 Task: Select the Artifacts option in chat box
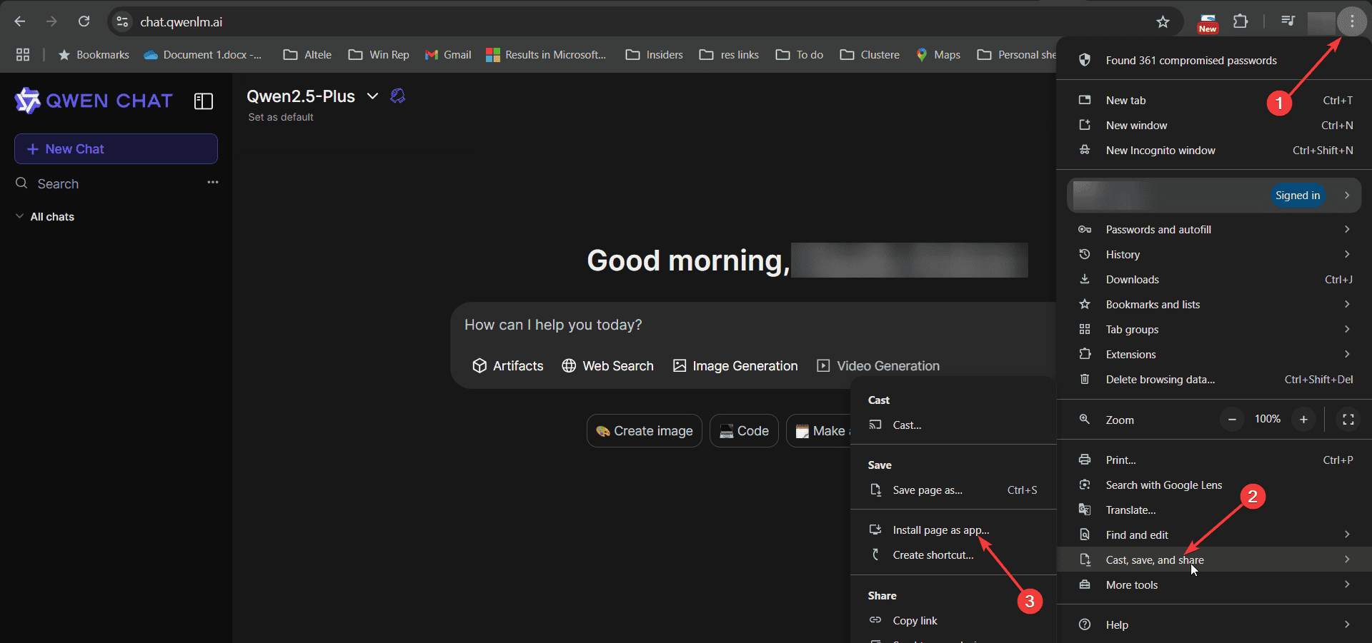click(507, 365)
